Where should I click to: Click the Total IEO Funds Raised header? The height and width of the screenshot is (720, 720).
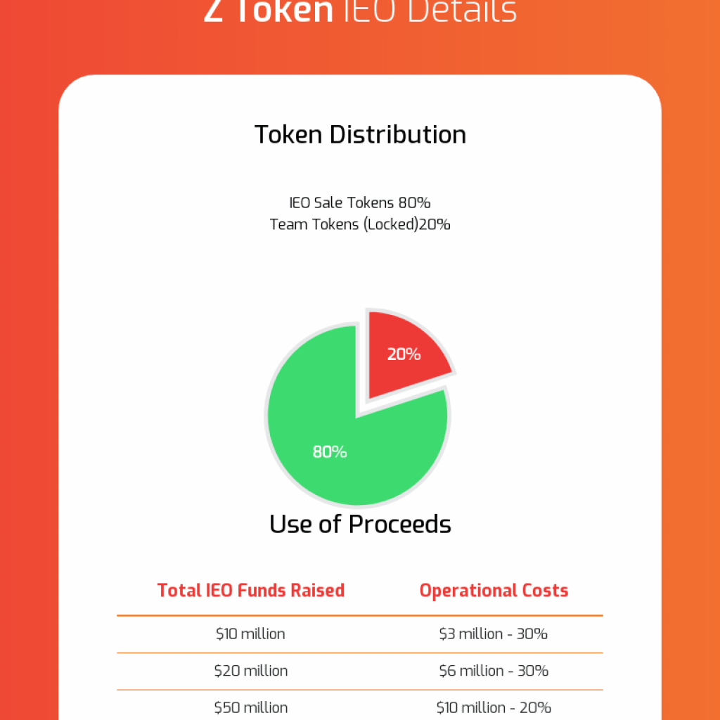(x=251, y=591)
